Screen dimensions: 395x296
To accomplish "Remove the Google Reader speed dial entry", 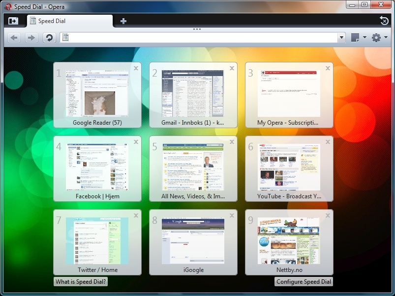I will point(136,68).
